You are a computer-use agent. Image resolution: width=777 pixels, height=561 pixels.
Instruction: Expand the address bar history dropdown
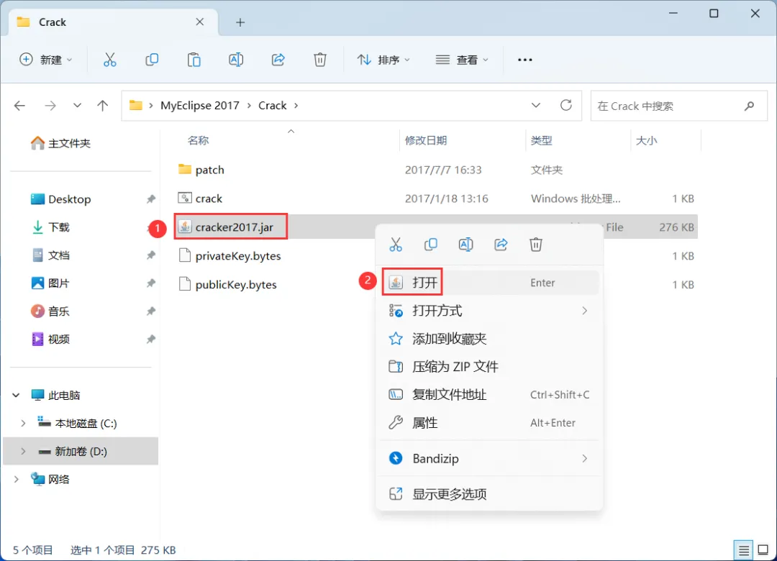pos(536,105)
